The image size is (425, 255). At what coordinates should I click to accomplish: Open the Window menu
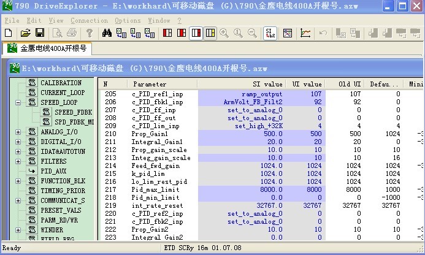point(159,21)
